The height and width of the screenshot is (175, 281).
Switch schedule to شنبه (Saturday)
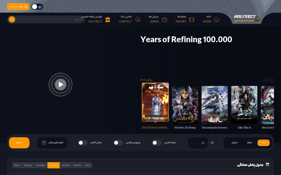point(88,165)
